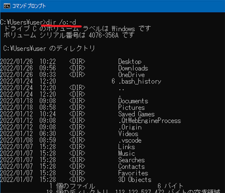Click the Pictures directory name
The height and width of the screenshot is (193, 225).
click(131, 107)
